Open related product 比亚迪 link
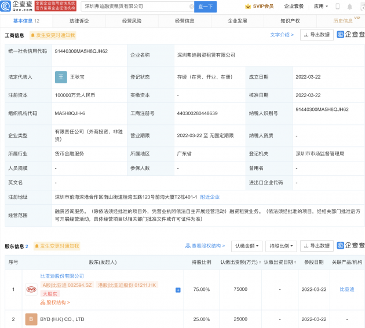365x328 pixels. click(x=347, y=289)
